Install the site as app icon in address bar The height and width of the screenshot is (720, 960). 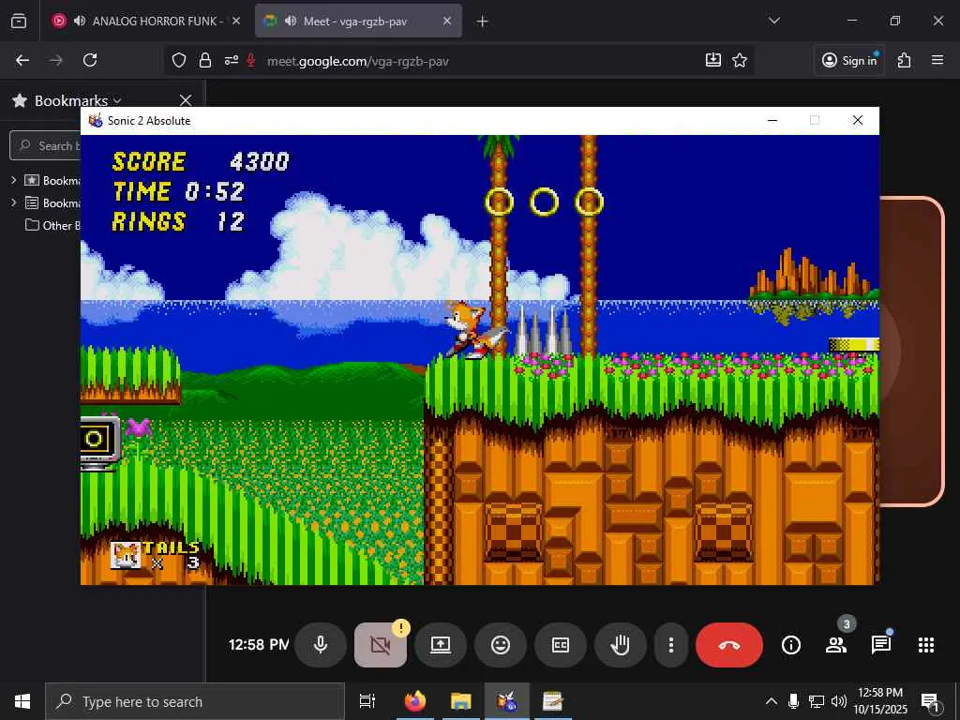click(713, 60)
